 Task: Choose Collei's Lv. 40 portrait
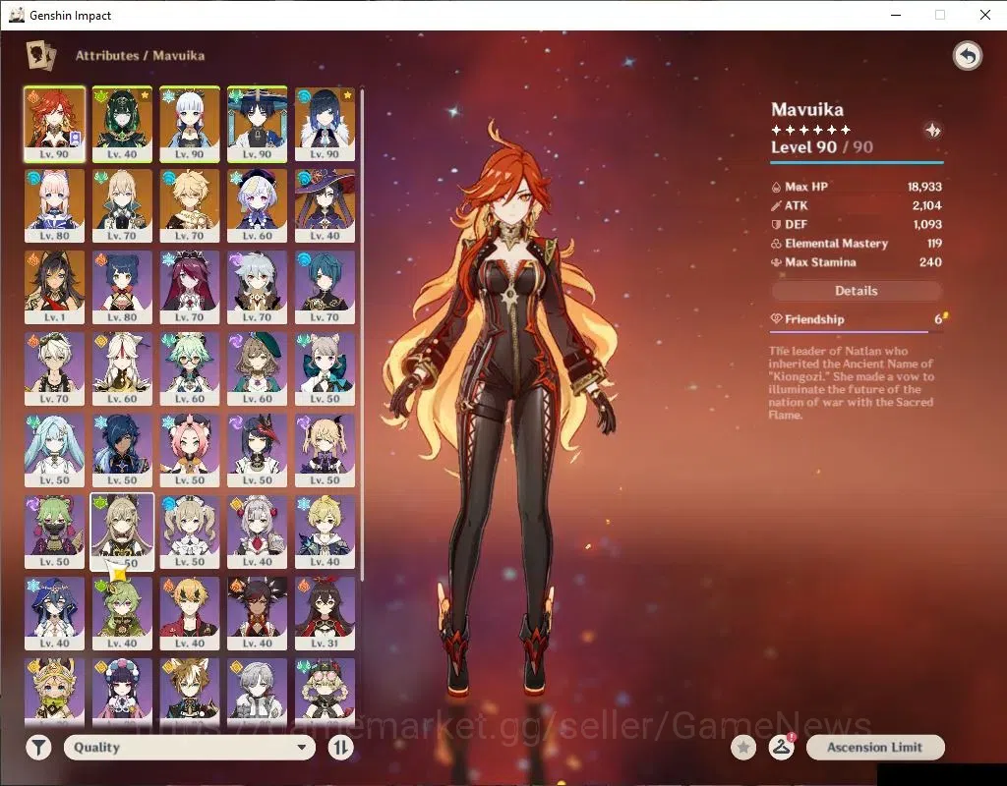(x=122, y=613)
